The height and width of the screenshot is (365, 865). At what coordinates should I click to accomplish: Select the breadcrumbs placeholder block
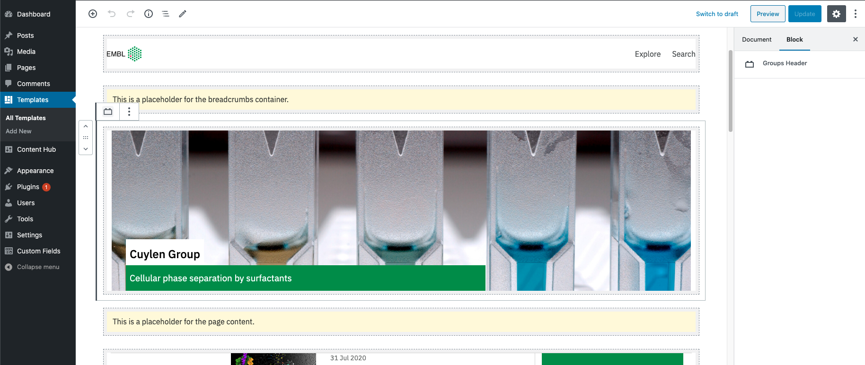click(x=401, y=99)
